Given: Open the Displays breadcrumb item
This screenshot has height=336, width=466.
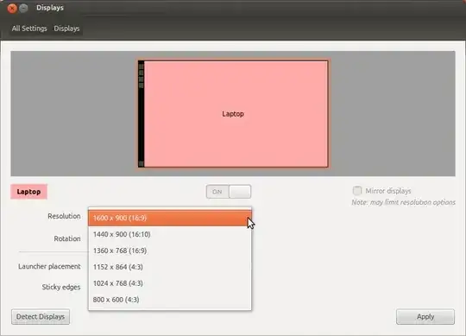Looking at the screenshot, I should pyautogui.click(x=66, y=29).
